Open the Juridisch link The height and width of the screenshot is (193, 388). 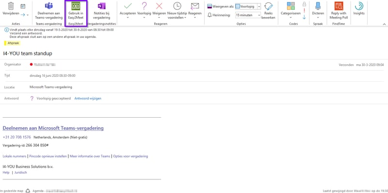click(20, 173)
